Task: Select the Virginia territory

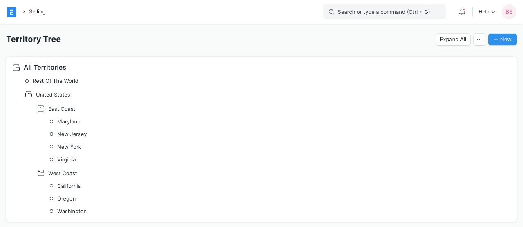Action: tap(66, 159)
